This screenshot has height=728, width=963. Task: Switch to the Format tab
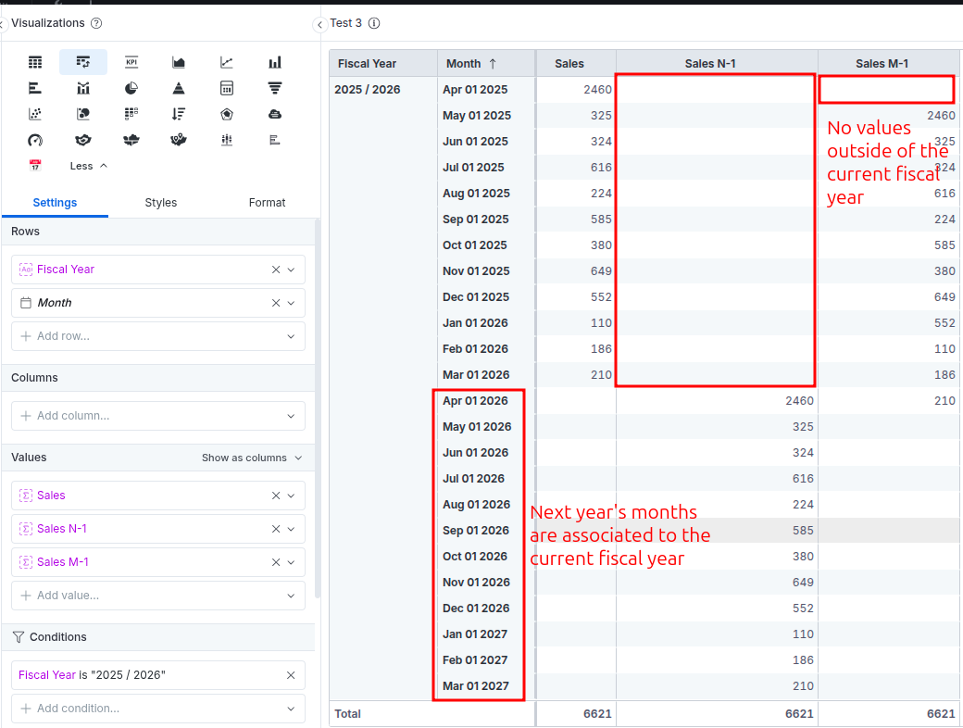(x=268, y=203)
